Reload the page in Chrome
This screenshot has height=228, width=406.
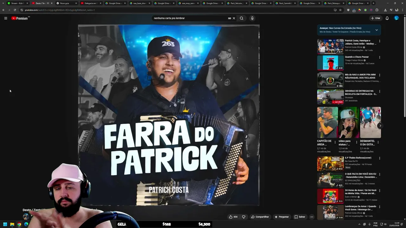(x=15, y=10)
